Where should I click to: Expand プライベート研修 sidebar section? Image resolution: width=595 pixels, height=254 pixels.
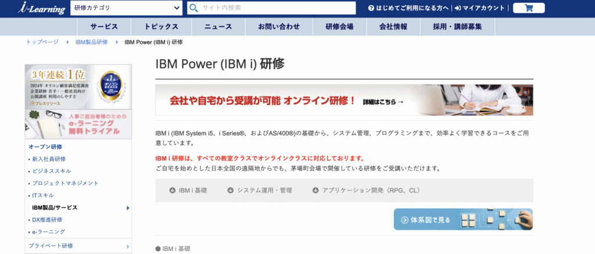(x=78, y=246)
